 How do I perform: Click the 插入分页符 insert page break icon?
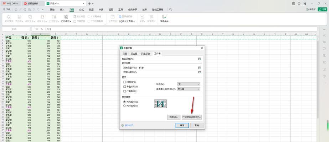120,21
